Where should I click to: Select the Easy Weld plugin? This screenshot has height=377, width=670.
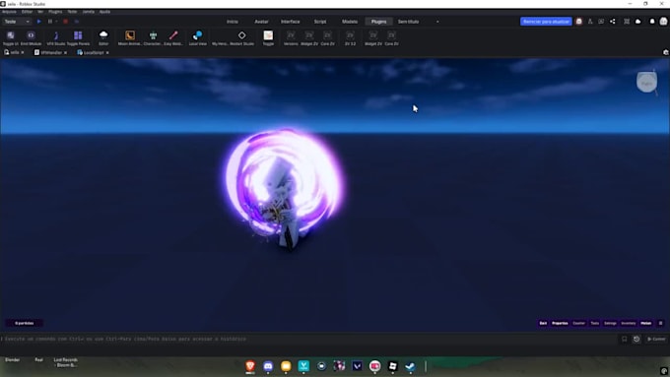(173, 37)
